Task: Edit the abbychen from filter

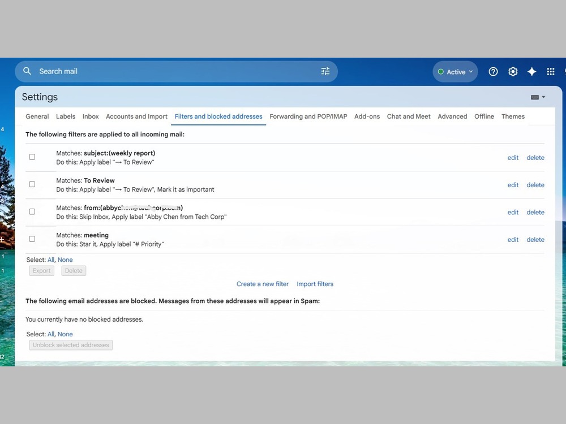Action: (x=513, y=213)
